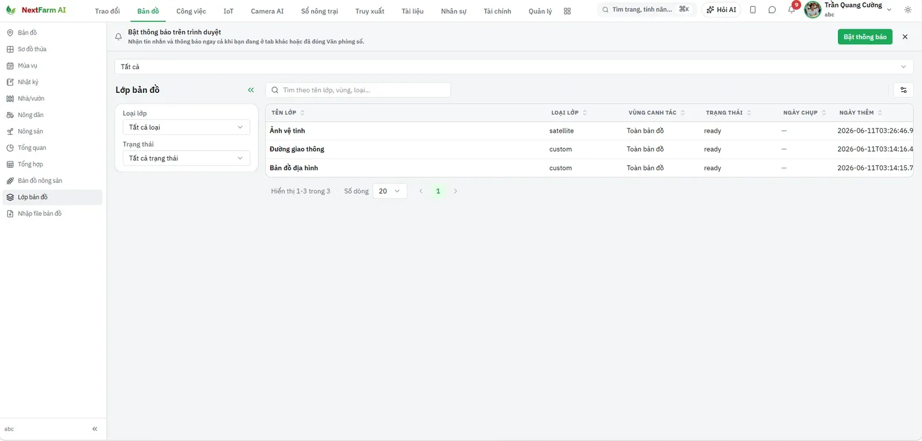
Task: Click the Bật thông báo button
Action: pos(865,37)
